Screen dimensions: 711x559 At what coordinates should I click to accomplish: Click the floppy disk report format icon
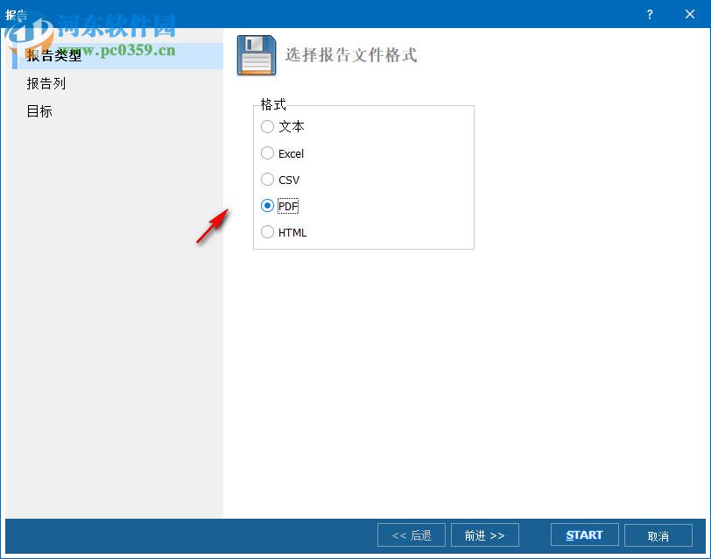tap(256, 53)
